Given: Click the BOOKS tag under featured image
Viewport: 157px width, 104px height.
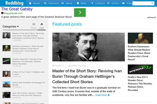Looking at the screenshot, I should tap(74, 66).
